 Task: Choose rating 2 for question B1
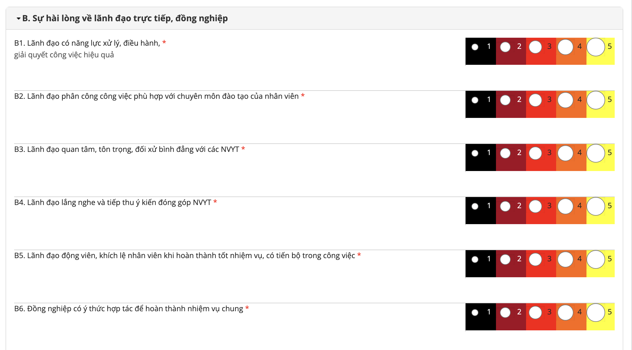(505, 47)
